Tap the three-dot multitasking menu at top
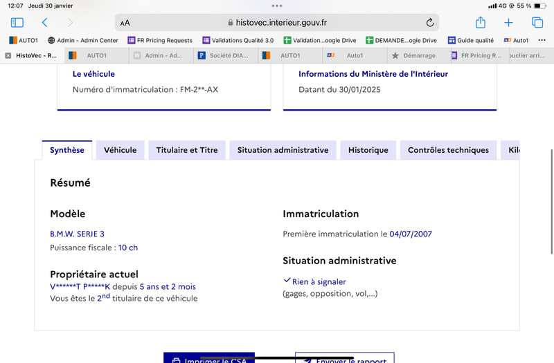This screenshot has height=363, width=554. [277, 6]
